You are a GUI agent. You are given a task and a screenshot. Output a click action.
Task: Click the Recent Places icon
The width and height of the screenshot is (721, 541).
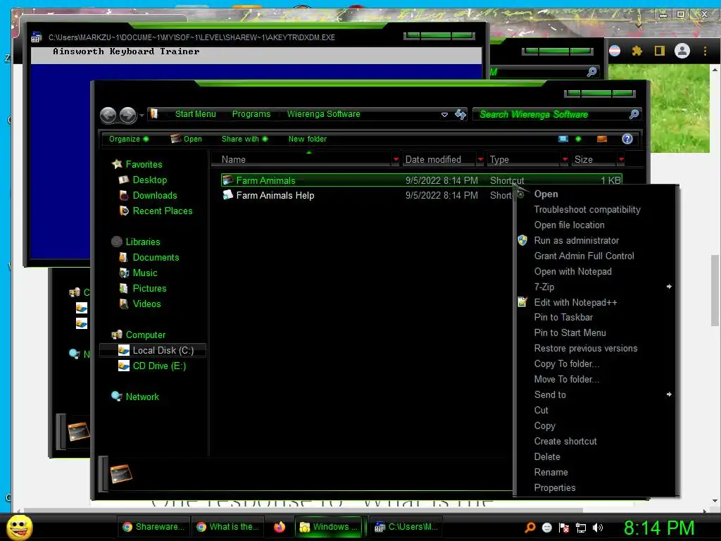click(124, 211)
